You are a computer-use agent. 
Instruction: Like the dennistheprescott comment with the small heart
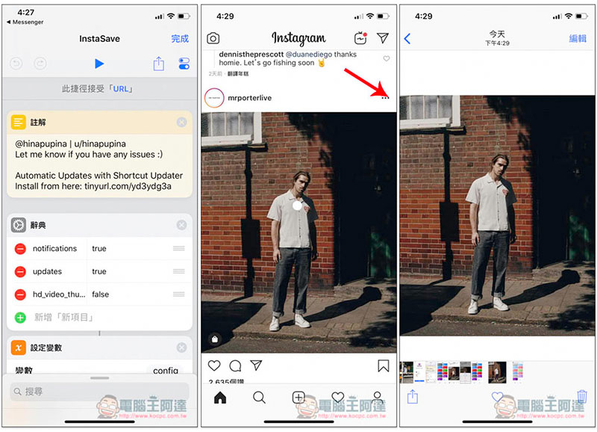[387, 59]
